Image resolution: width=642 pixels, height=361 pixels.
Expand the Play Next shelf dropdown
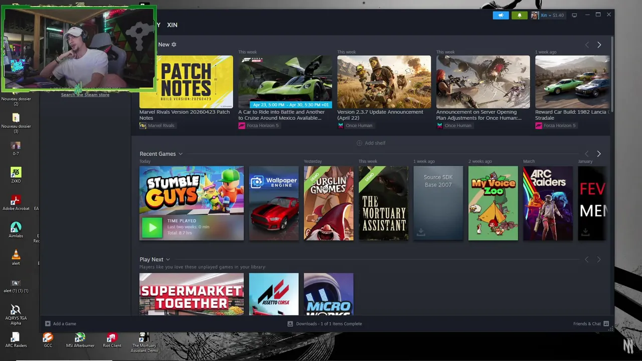(x=168, y=260)
